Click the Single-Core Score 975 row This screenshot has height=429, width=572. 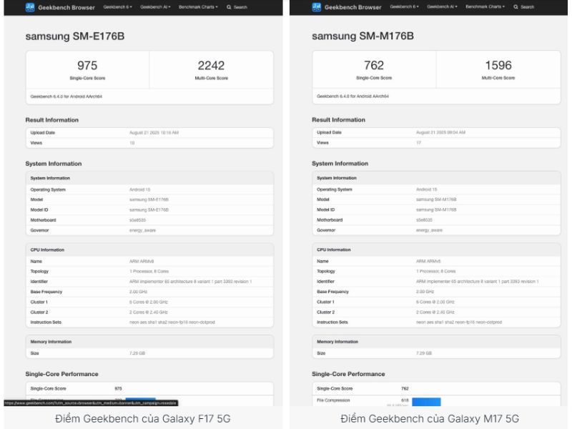point(149,388)
